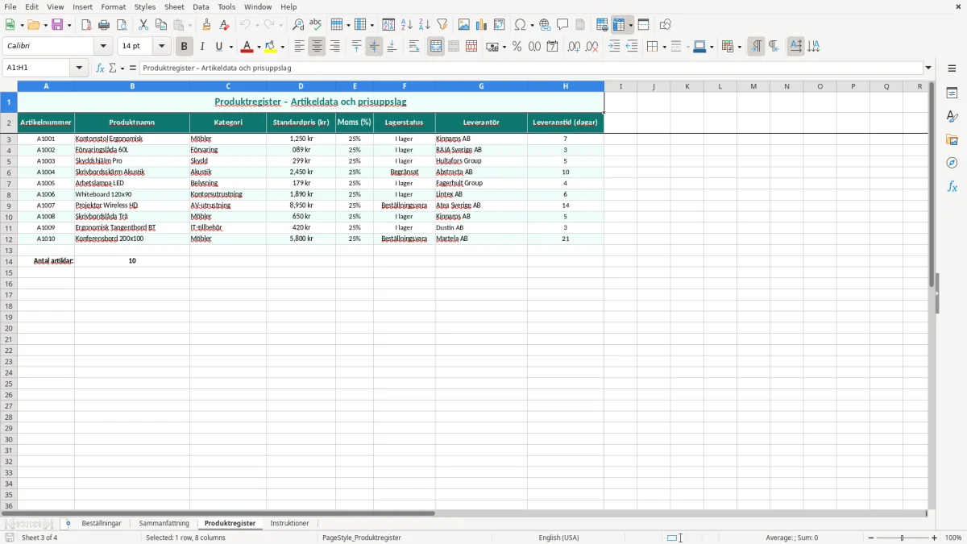
Task: Sort descending with Z-A icon
Action: coord(424,25)
